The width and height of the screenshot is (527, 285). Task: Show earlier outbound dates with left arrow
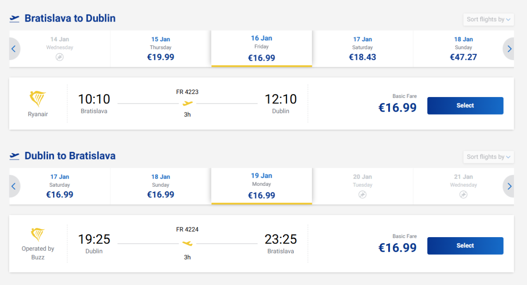(14, 49)
